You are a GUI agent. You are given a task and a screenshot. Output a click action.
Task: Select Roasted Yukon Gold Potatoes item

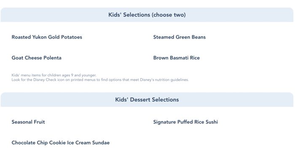pos(47,37)
